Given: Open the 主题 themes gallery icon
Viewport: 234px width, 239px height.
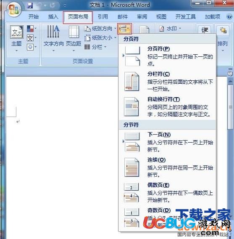Looking at the screenshot, I should click(x=16, y=32).
